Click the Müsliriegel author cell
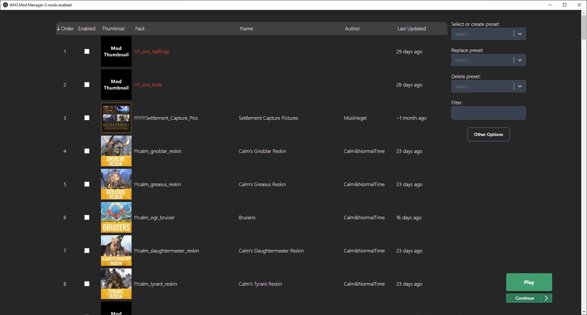The image size is (587, 315). pyautogui.click(x=355, y=118)
